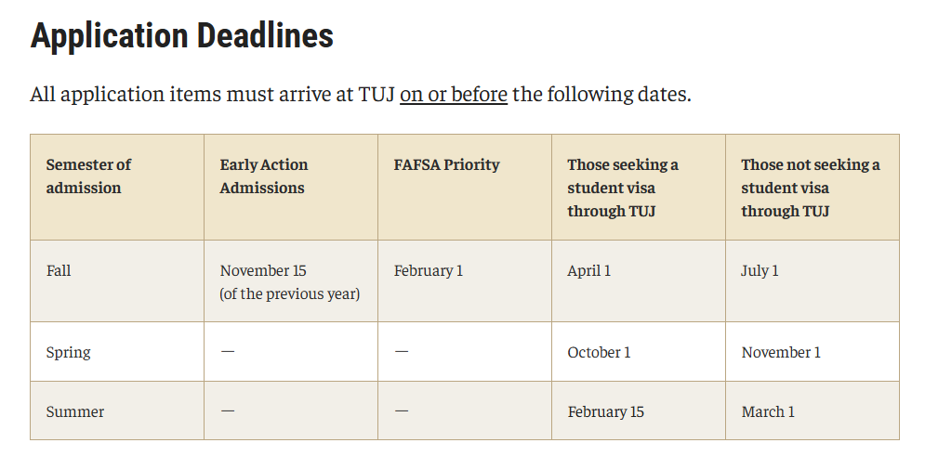Click the intro sentence about application items
The height and width of the screenshot is (469, 925).
(214, 95)
